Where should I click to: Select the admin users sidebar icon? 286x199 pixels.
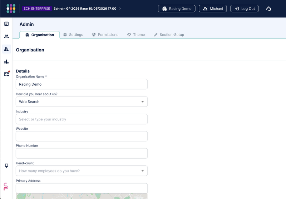[6, 49]
